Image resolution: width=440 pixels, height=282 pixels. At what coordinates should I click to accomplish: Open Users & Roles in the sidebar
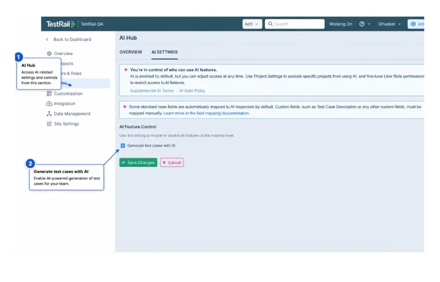pyautogui.click(x=72, y=74)
